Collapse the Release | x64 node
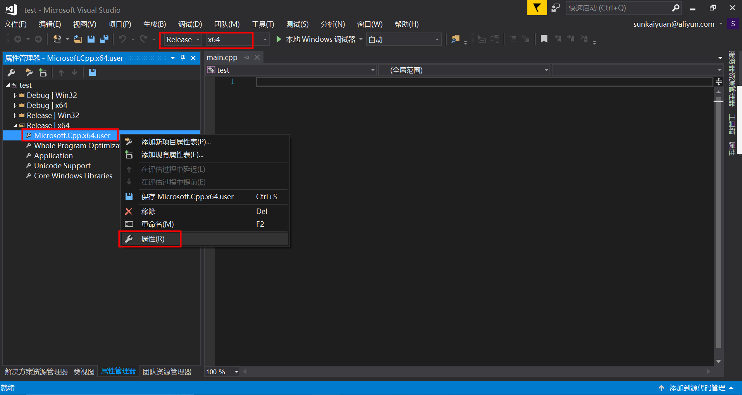The height and width of the screenshot is (395, 742). [x=15, y=125]
